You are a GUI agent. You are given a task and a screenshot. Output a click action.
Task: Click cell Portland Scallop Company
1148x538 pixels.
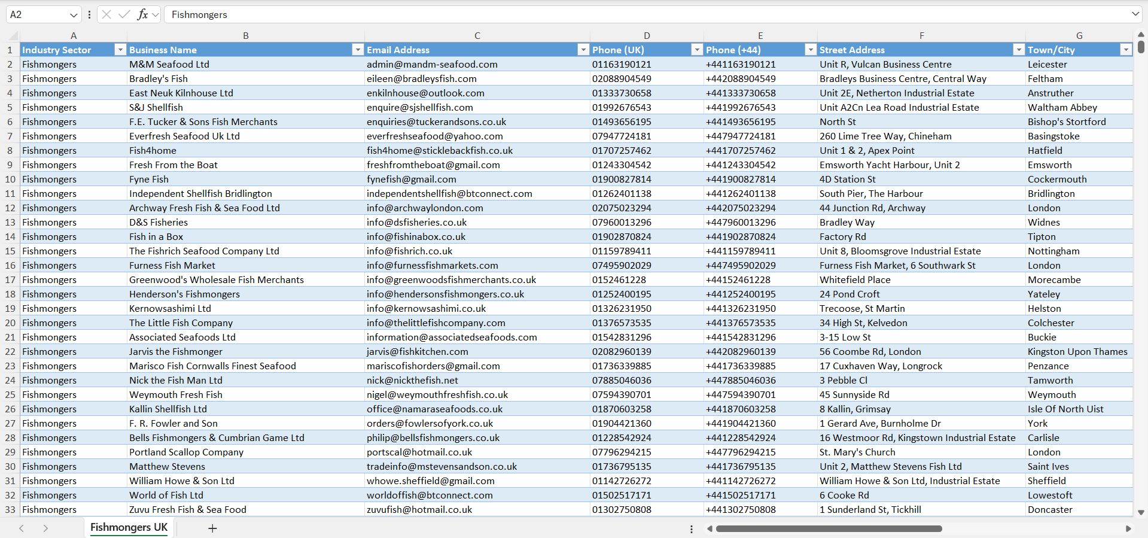pyautogui.click(x=246, y=452)
